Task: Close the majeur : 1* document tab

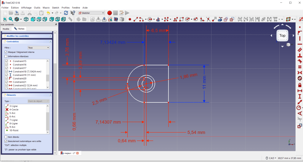Action: pos(77,153)
